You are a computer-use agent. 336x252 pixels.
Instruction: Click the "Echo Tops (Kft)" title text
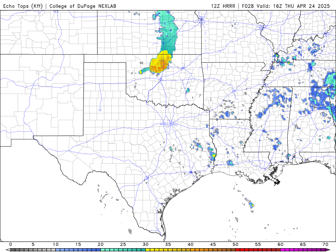pos(23,6)
